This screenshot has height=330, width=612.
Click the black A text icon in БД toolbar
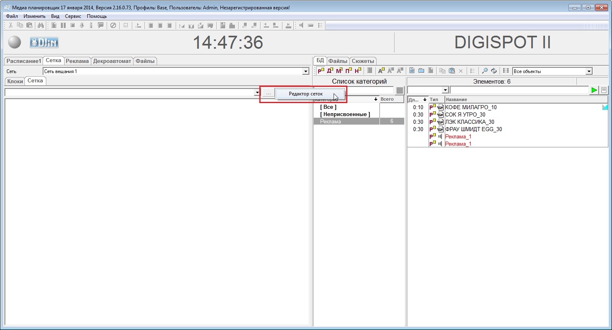381,71
